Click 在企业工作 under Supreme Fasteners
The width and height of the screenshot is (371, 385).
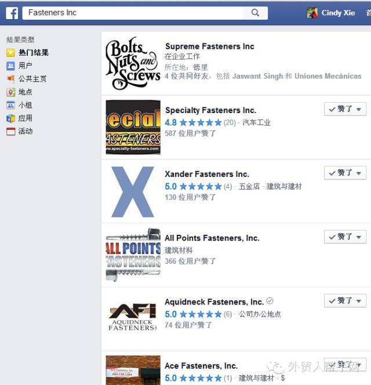[x=182, y=56]
